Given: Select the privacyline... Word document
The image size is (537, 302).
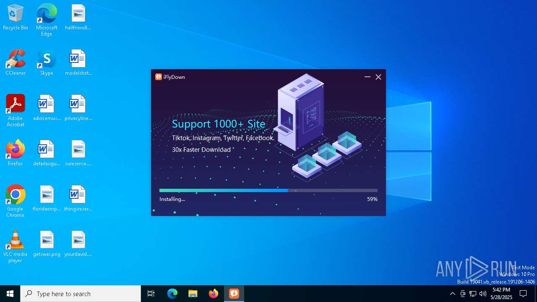Looking at the screenshot, I should pos(78,108).
